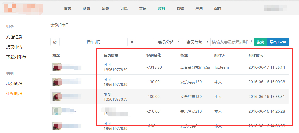Screen dimensions: 299x133
Task: Click the -7313.50 balance change value
Action: pos(154,67)
